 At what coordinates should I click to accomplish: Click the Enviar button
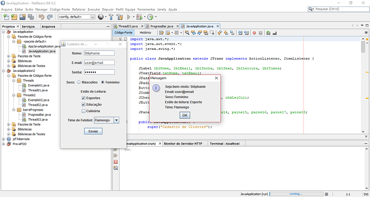93,131
